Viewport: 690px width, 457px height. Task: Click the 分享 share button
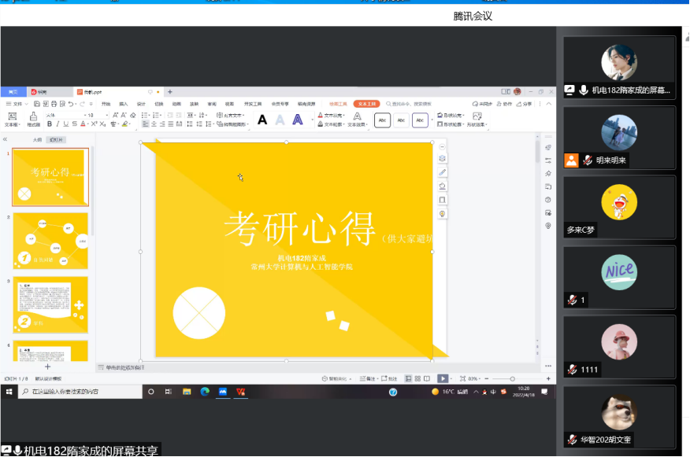tap(525, 103)
